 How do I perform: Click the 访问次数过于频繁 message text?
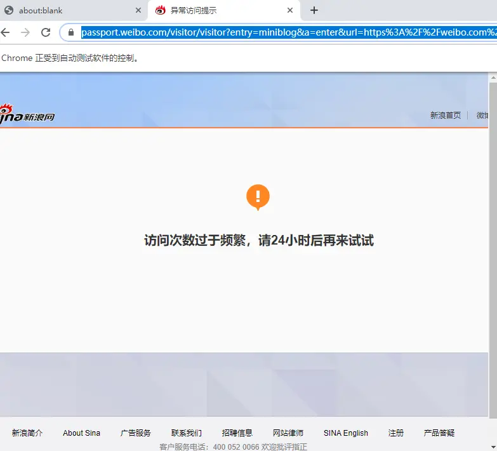coord(258,240)
